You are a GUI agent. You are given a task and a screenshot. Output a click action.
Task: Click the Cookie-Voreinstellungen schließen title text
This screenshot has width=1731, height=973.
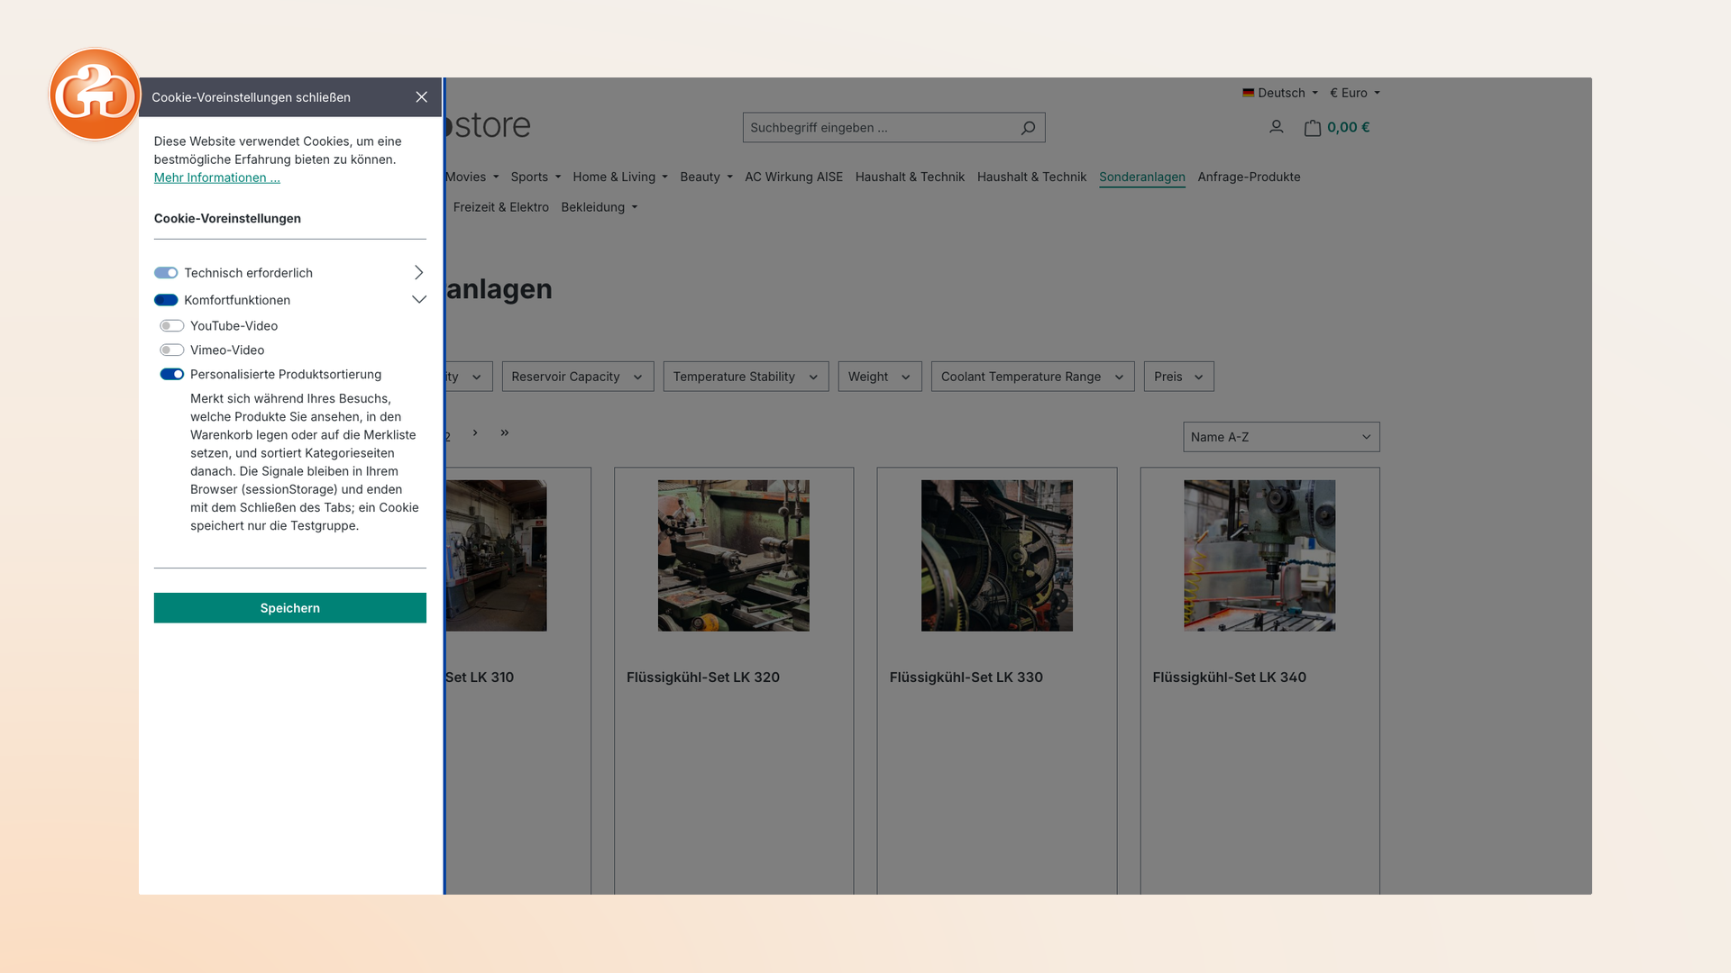point(251,97)
